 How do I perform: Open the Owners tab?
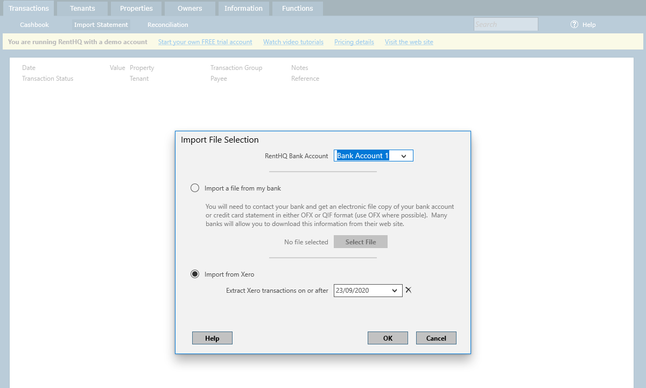[190, 9]
